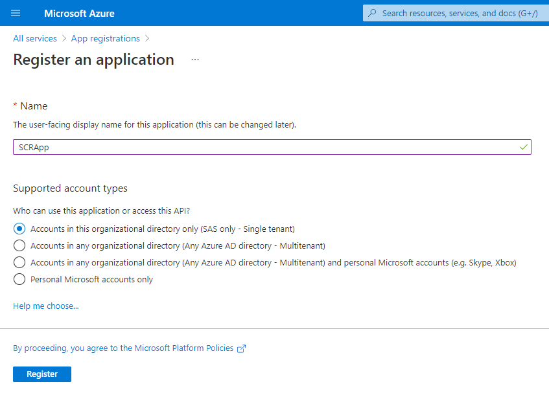The image size is (549, 395).
Task: Open the Help me choose link
Action: (x=45, y=306)
